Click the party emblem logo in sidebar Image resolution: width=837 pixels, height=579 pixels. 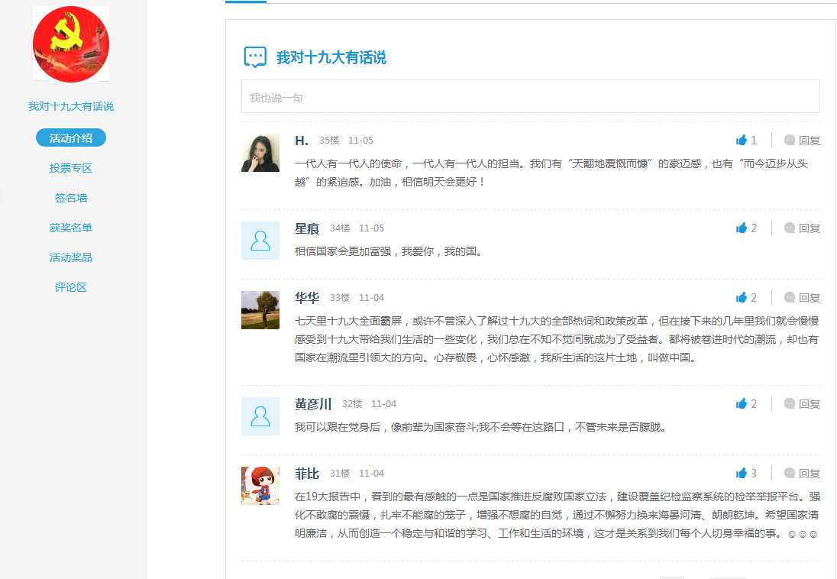tap(71, 44)
